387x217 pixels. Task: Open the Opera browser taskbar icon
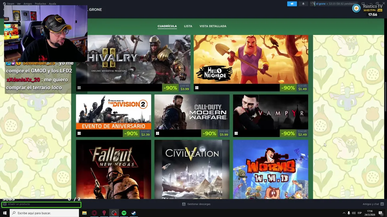point(94,213)
